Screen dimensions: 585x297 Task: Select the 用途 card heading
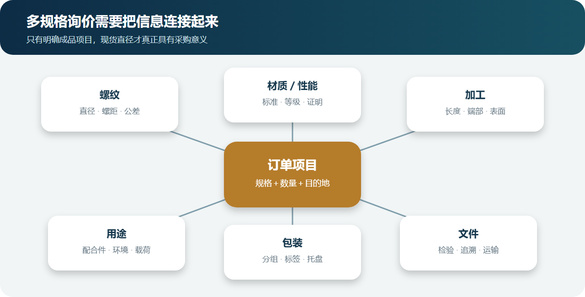(117, 234)
